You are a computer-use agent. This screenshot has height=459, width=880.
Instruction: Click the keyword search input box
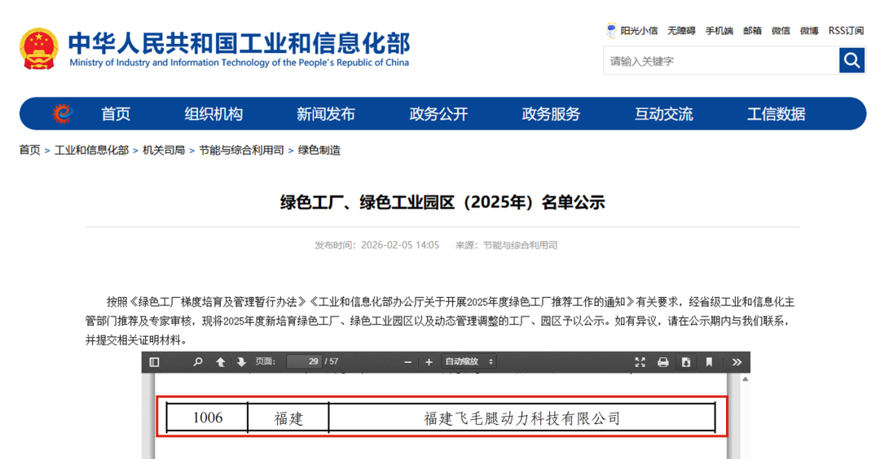[721, 60]
